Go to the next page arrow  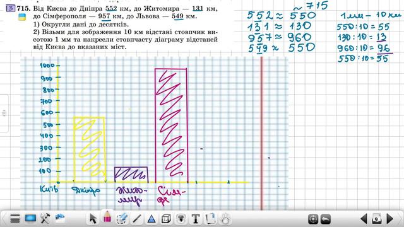coord(390,219)
